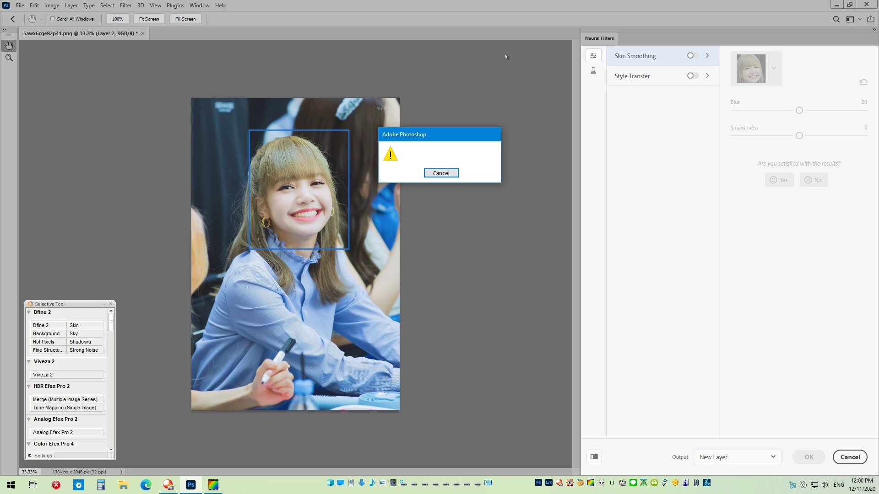
Task: Expand the face thumbnail selector dropdown
Action: (774, 68)
